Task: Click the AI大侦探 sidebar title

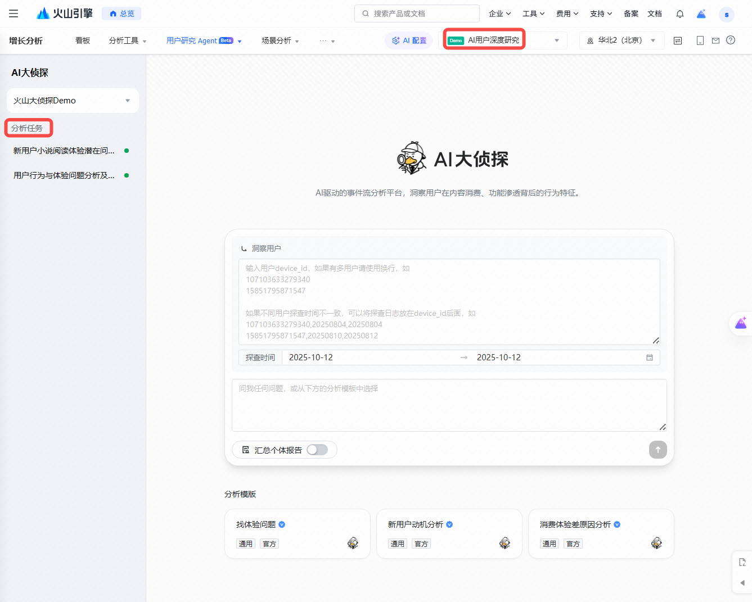Action: point(30,73)
